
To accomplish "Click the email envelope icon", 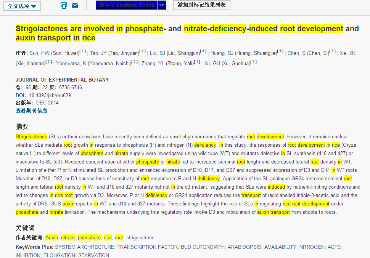I will 75,5.
